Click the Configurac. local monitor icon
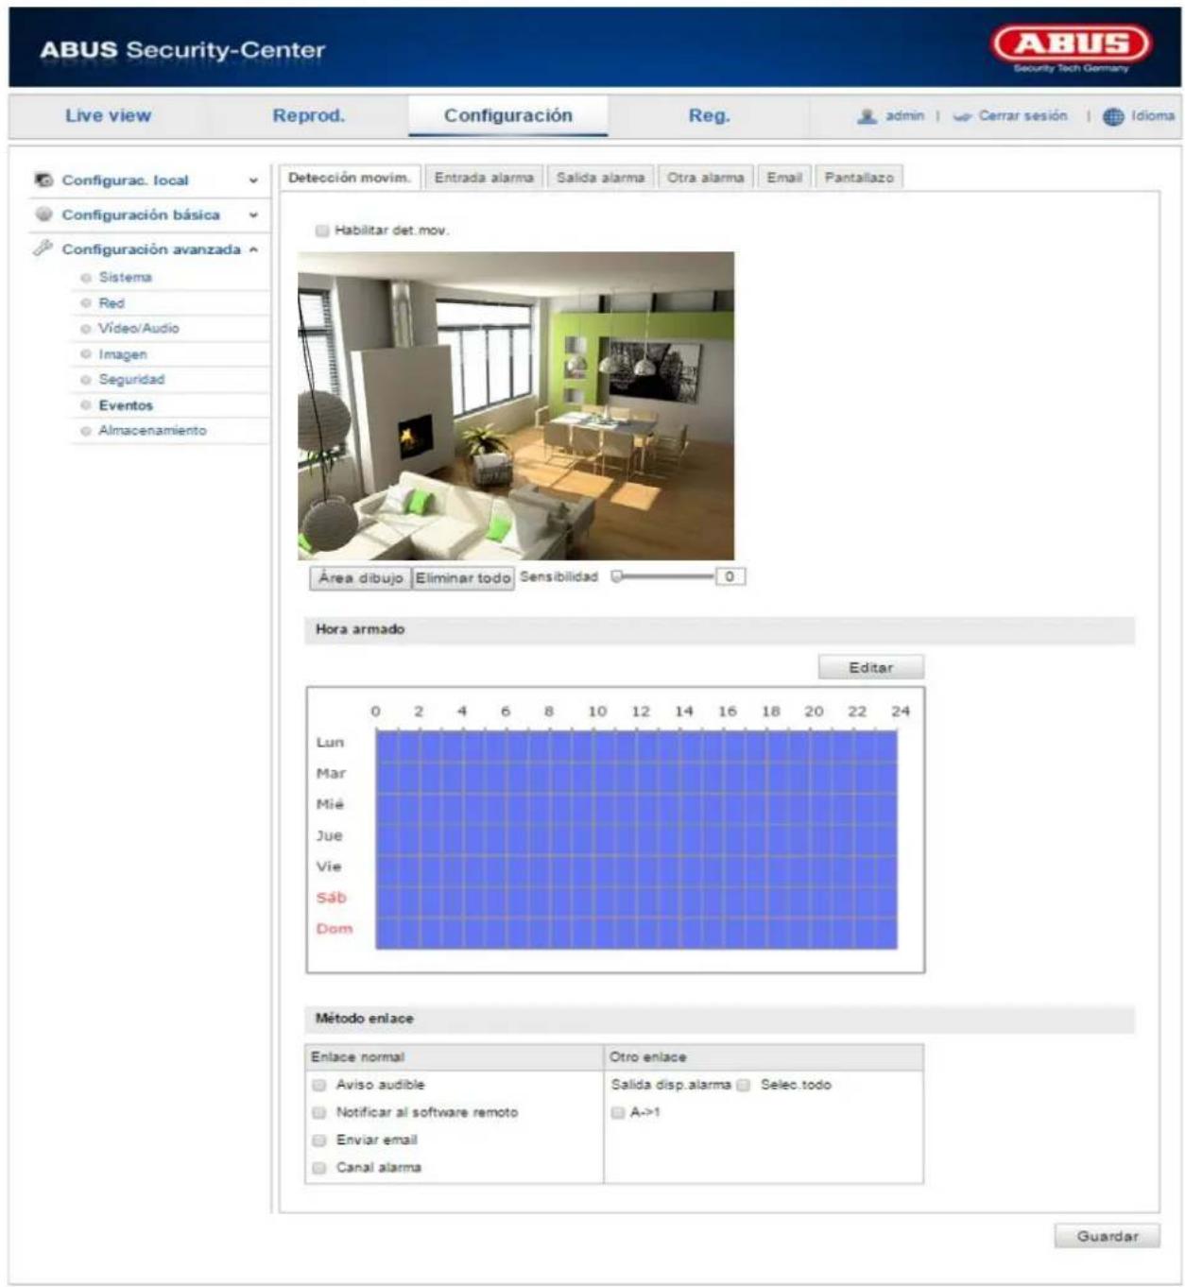 point(43,180)
